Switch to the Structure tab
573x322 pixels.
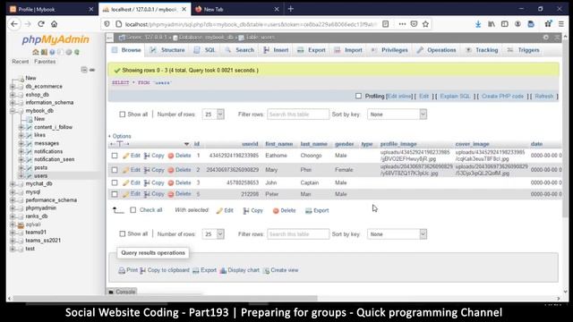167,50
